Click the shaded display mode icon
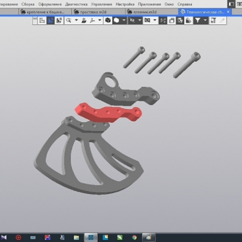 (x=117, y=20)
